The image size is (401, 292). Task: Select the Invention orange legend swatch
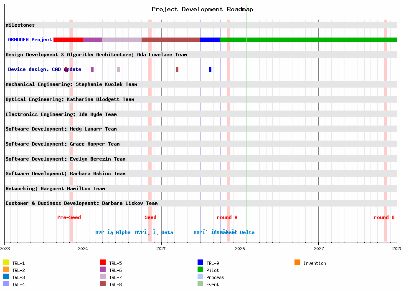[x=297, y=262]
